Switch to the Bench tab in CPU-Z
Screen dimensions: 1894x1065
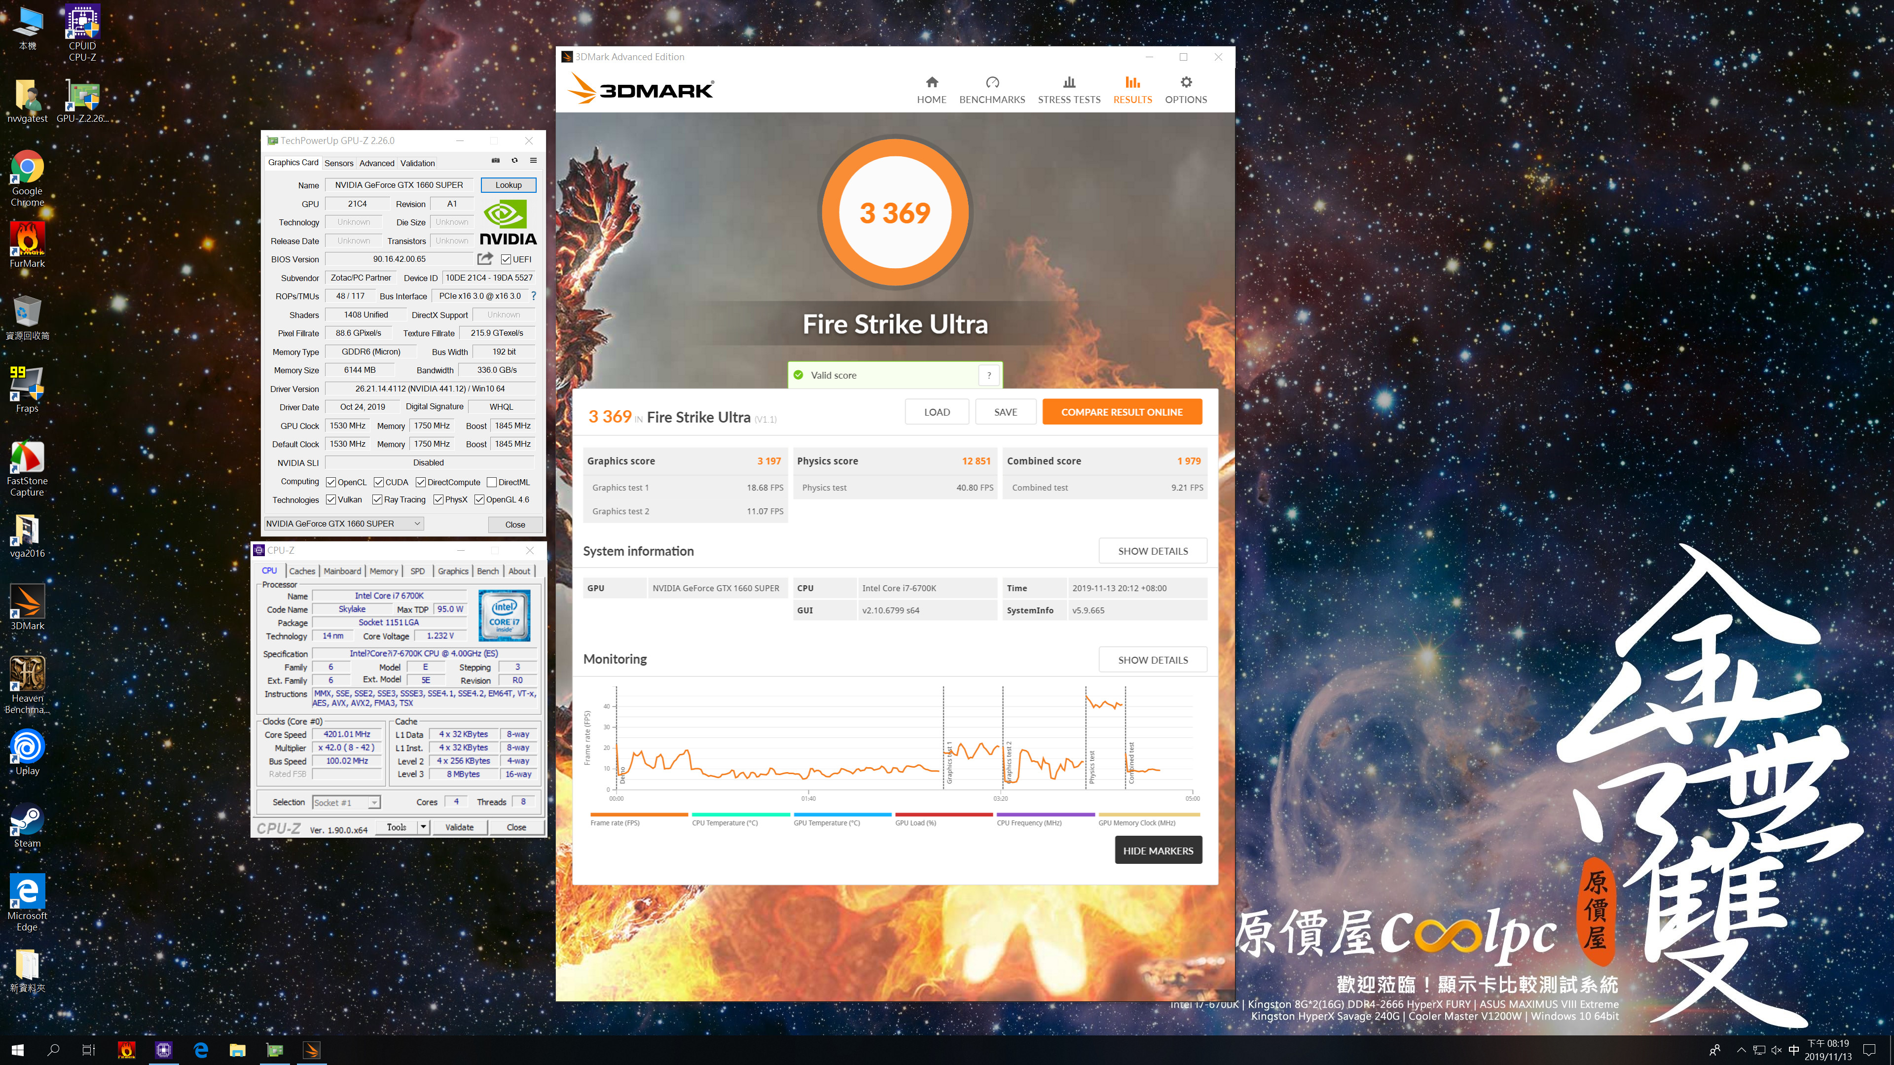(x=487, y=571)
